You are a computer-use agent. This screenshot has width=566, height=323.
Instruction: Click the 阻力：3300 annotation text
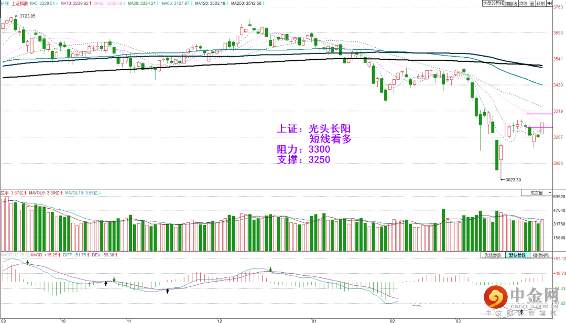pyautogui.click(x=303, y=149)
